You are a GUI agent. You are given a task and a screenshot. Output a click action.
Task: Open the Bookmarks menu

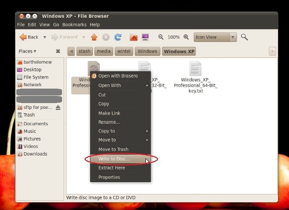pyautogui.click(x=74, y=25)
